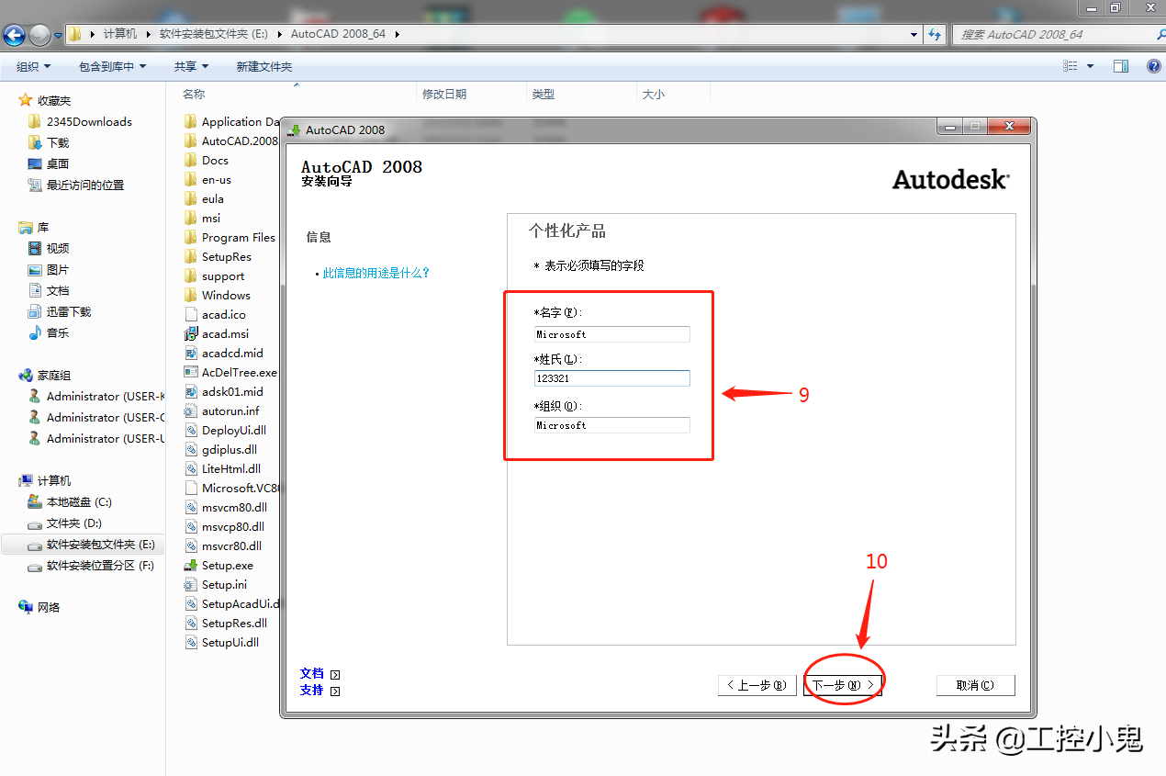Image resolution: width=1166 pixels, height=776 pixels.
Task: Expand the address bar history dropdown arrow
Action: coord(914,34)
